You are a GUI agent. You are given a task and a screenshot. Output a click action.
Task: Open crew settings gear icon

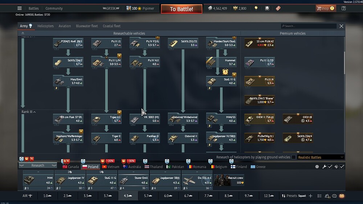pyautogui.click(x=317, y=167)
